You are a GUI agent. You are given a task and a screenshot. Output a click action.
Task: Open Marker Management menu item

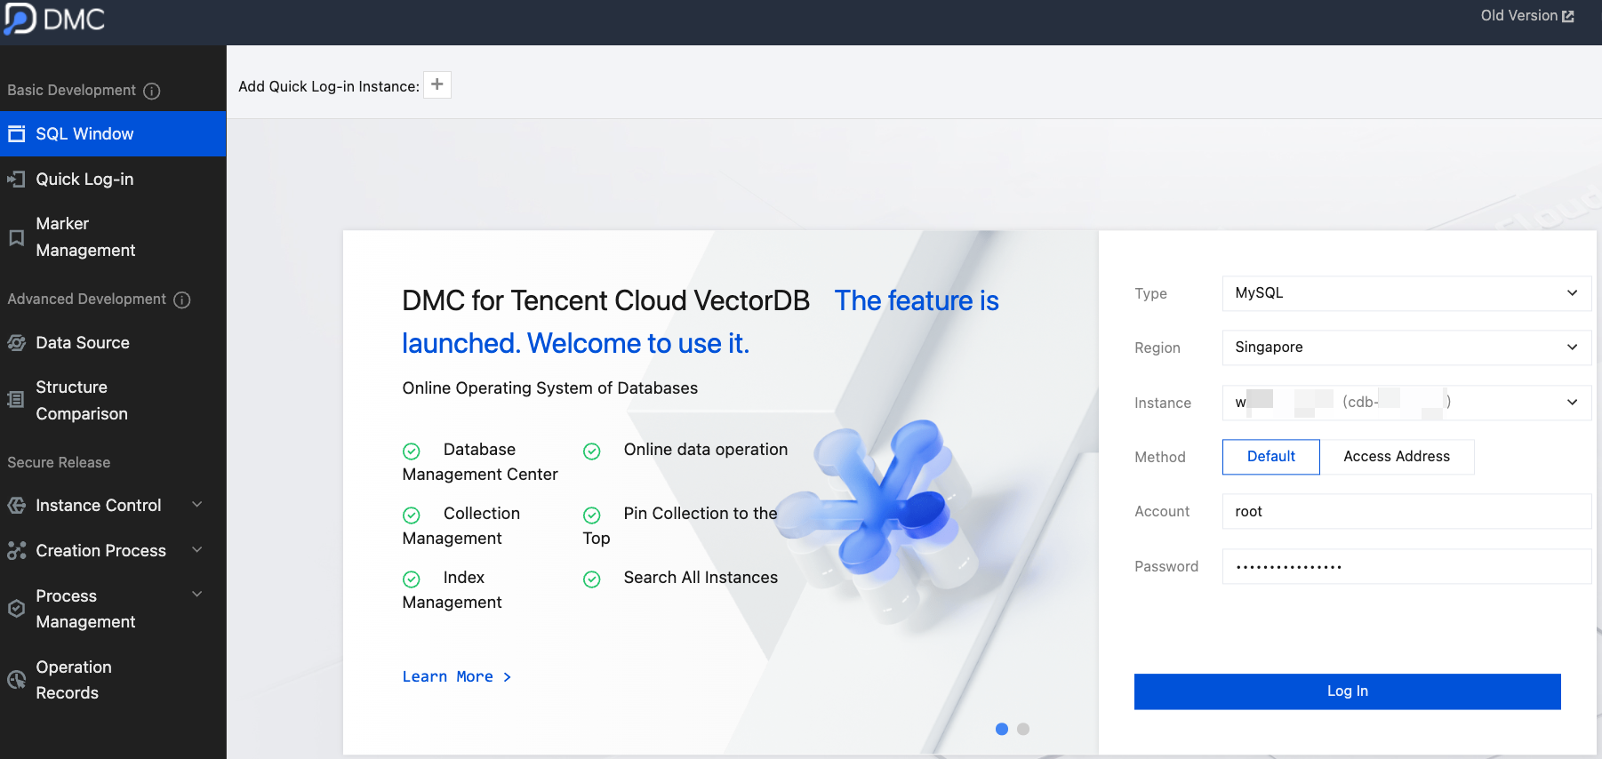pyautogui.click(x=113, y=237)
